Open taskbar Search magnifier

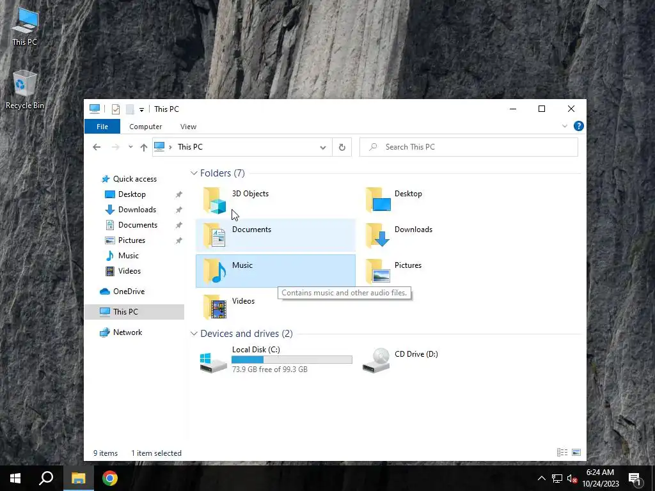pyautogui.click(x=46, y=478)
